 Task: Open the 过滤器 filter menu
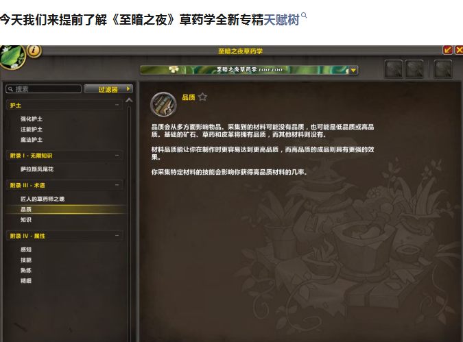click(x=108, y=89)
